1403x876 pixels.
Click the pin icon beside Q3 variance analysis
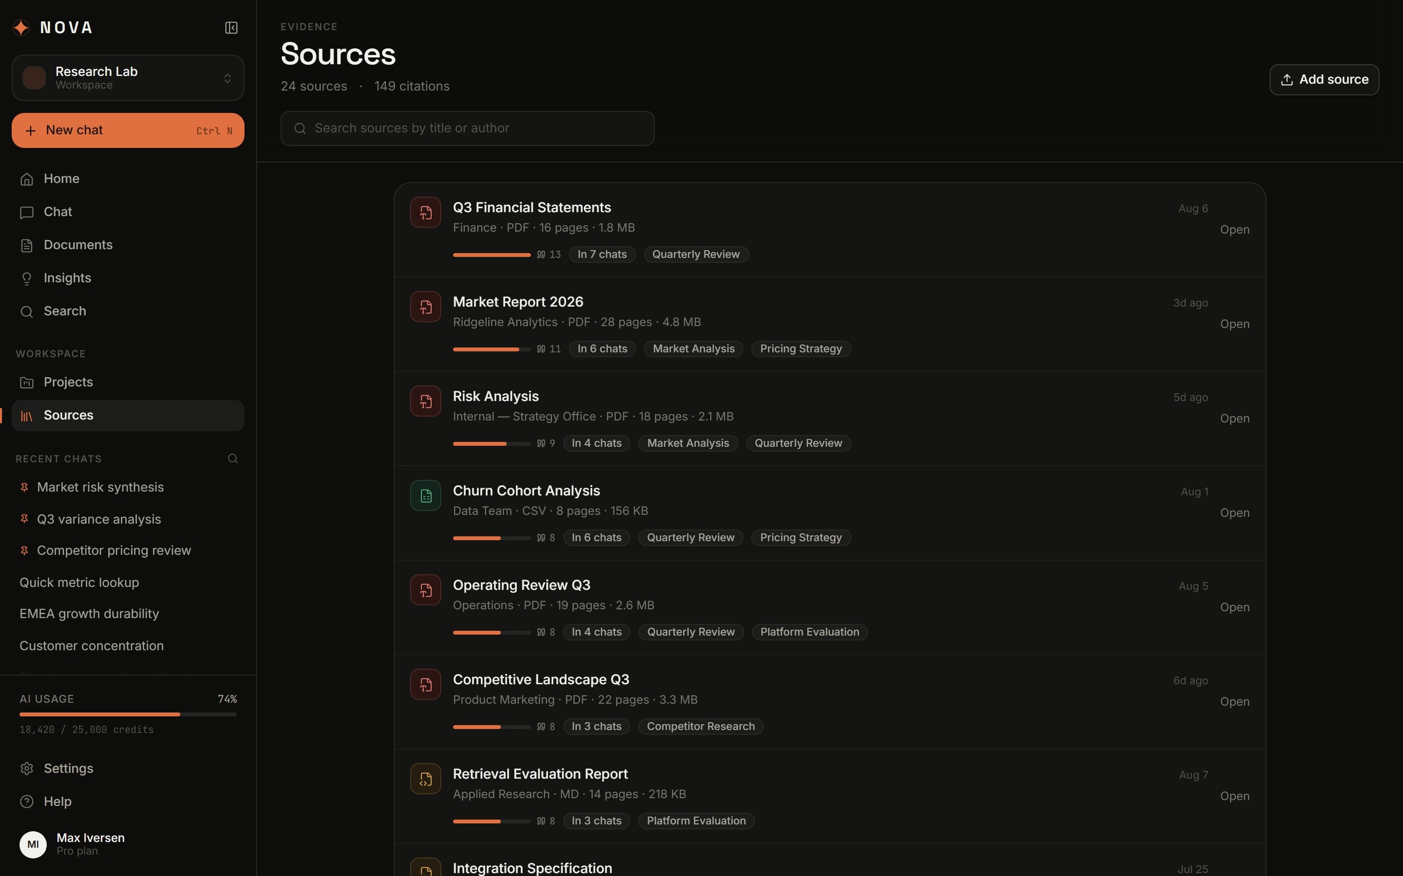point(24,519)
